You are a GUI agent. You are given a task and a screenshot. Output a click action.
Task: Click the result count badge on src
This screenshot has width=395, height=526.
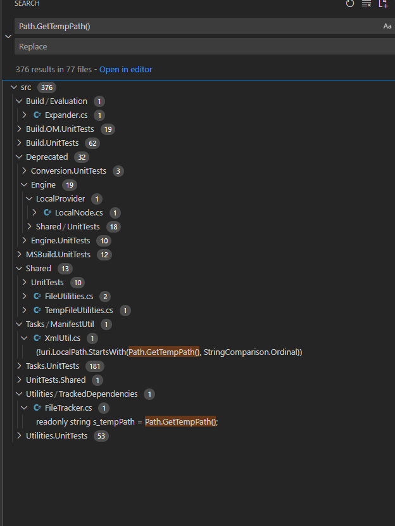pyautogui.click(x=46, y=87)
